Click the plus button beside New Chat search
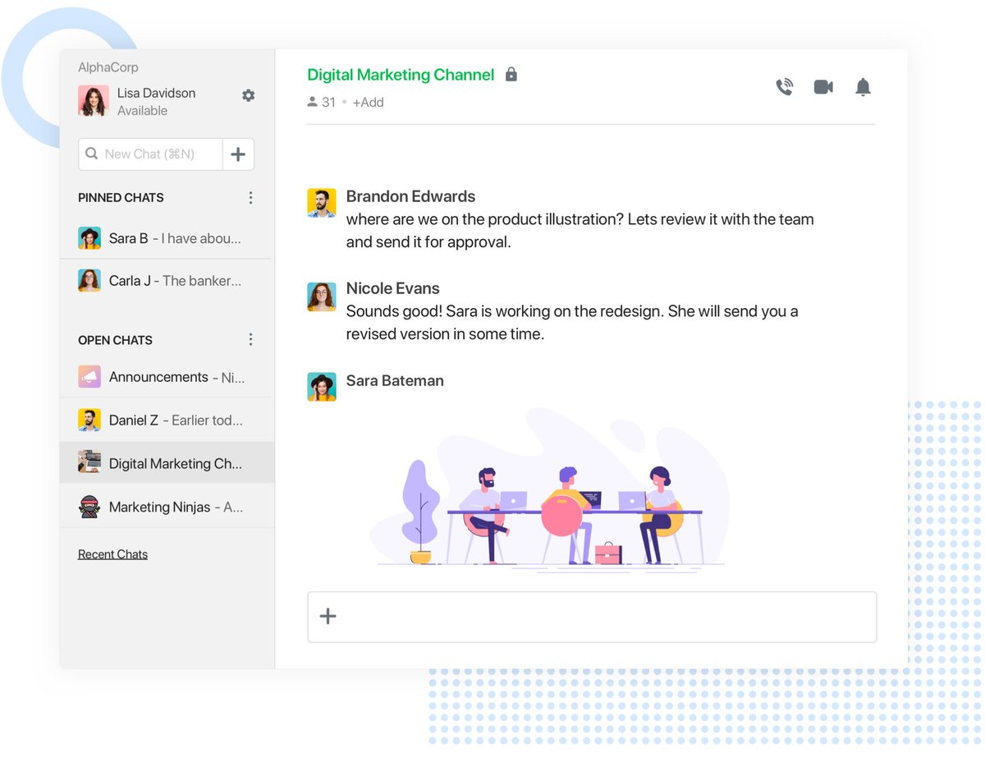Image resolution: width=985 pixels, height=772 pixels. tap(238, 154)
